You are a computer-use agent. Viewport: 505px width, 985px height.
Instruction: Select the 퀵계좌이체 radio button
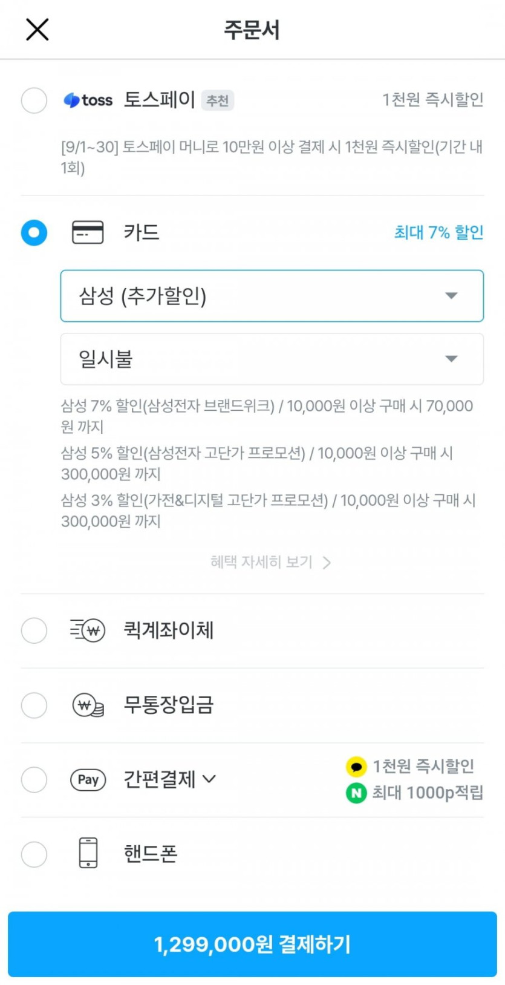(34, 630)
